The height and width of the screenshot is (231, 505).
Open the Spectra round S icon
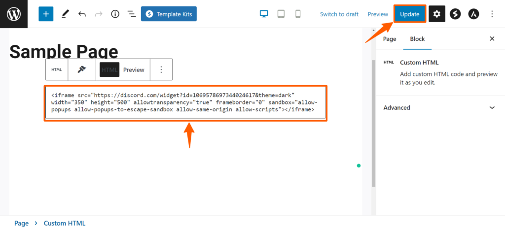point(455,14)
